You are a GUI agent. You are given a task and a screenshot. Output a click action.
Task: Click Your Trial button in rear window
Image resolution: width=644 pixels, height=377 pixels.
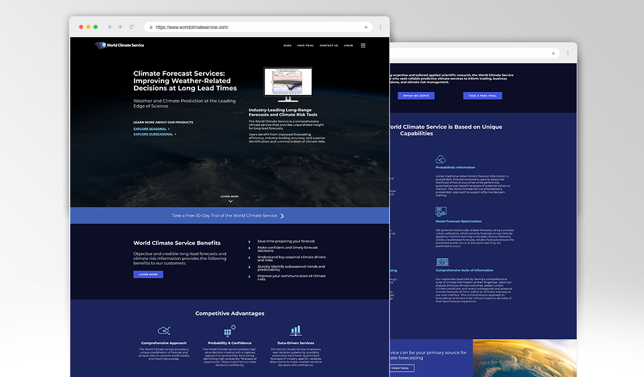coord(402,368)
